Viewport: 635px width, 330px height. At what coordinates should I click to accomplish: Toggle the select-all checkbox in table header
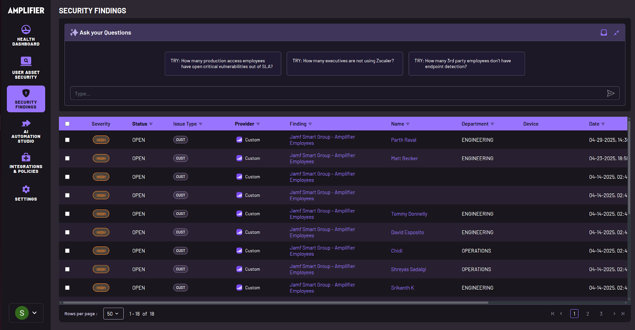coord(67,124)
